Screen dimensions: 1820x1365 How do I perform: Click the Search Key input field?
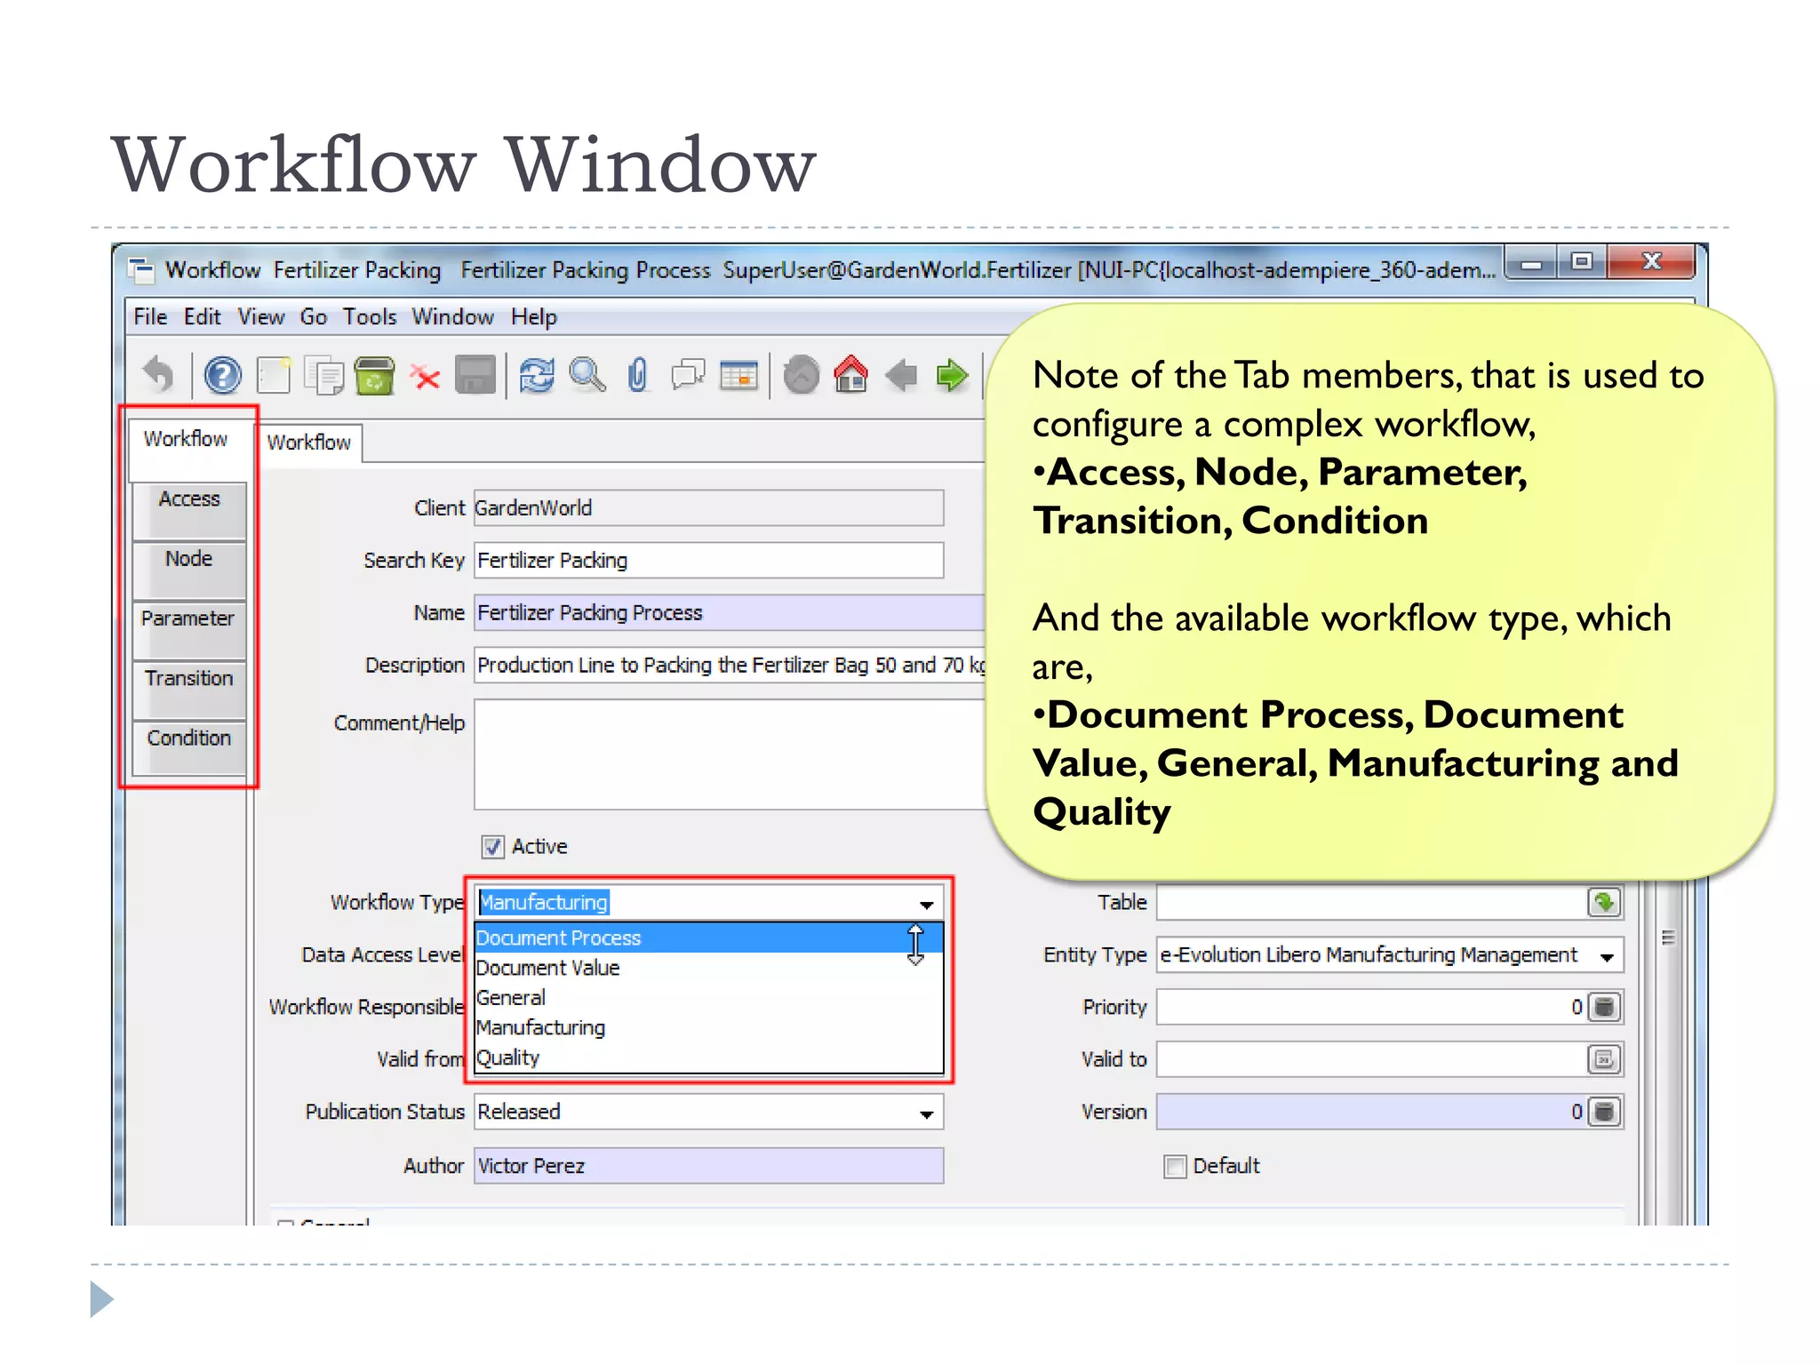(708, 561)
